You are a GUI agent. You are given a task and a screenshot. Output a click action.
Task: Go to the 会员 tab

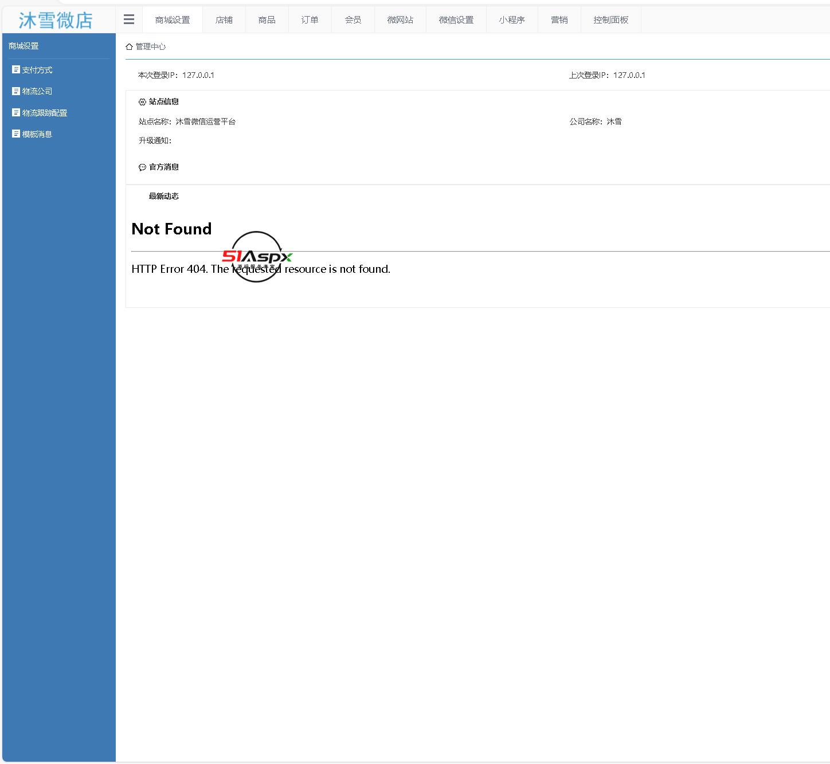click(x=353, y=20)
